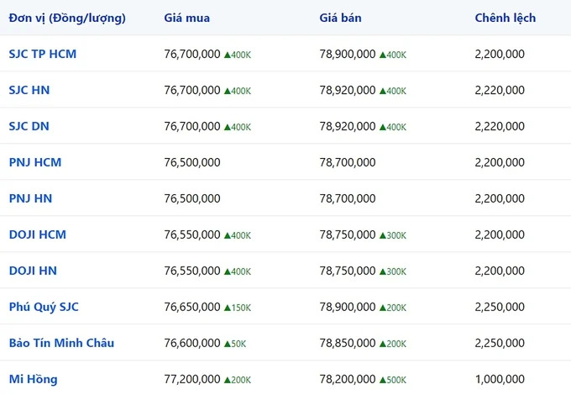
Task: Select Mi Hồng buy price 77,200,000
Action: point(192,379)
